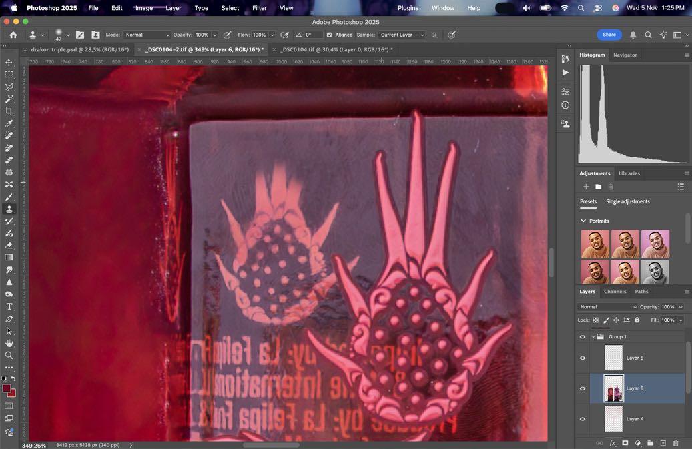Toggle the Aligned checkbox
Image resolution: width=692 pixels, height=449 pixels.
(329, 35)
